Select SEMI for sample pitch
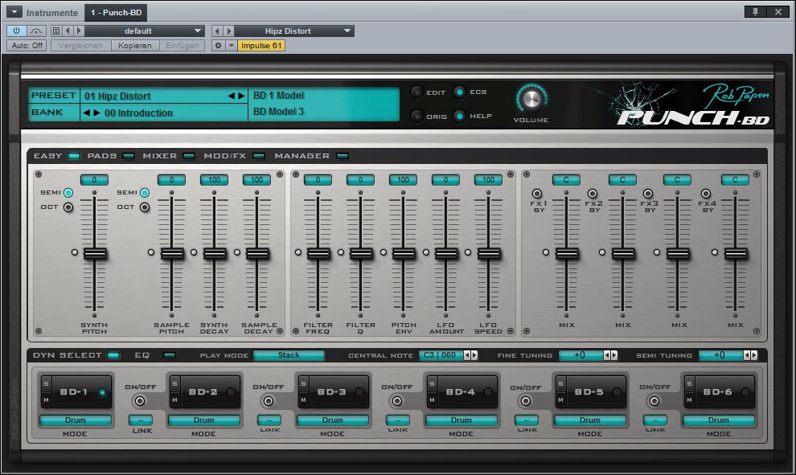Viewport: 796px width, 475px height. click(x=145, y=192)
